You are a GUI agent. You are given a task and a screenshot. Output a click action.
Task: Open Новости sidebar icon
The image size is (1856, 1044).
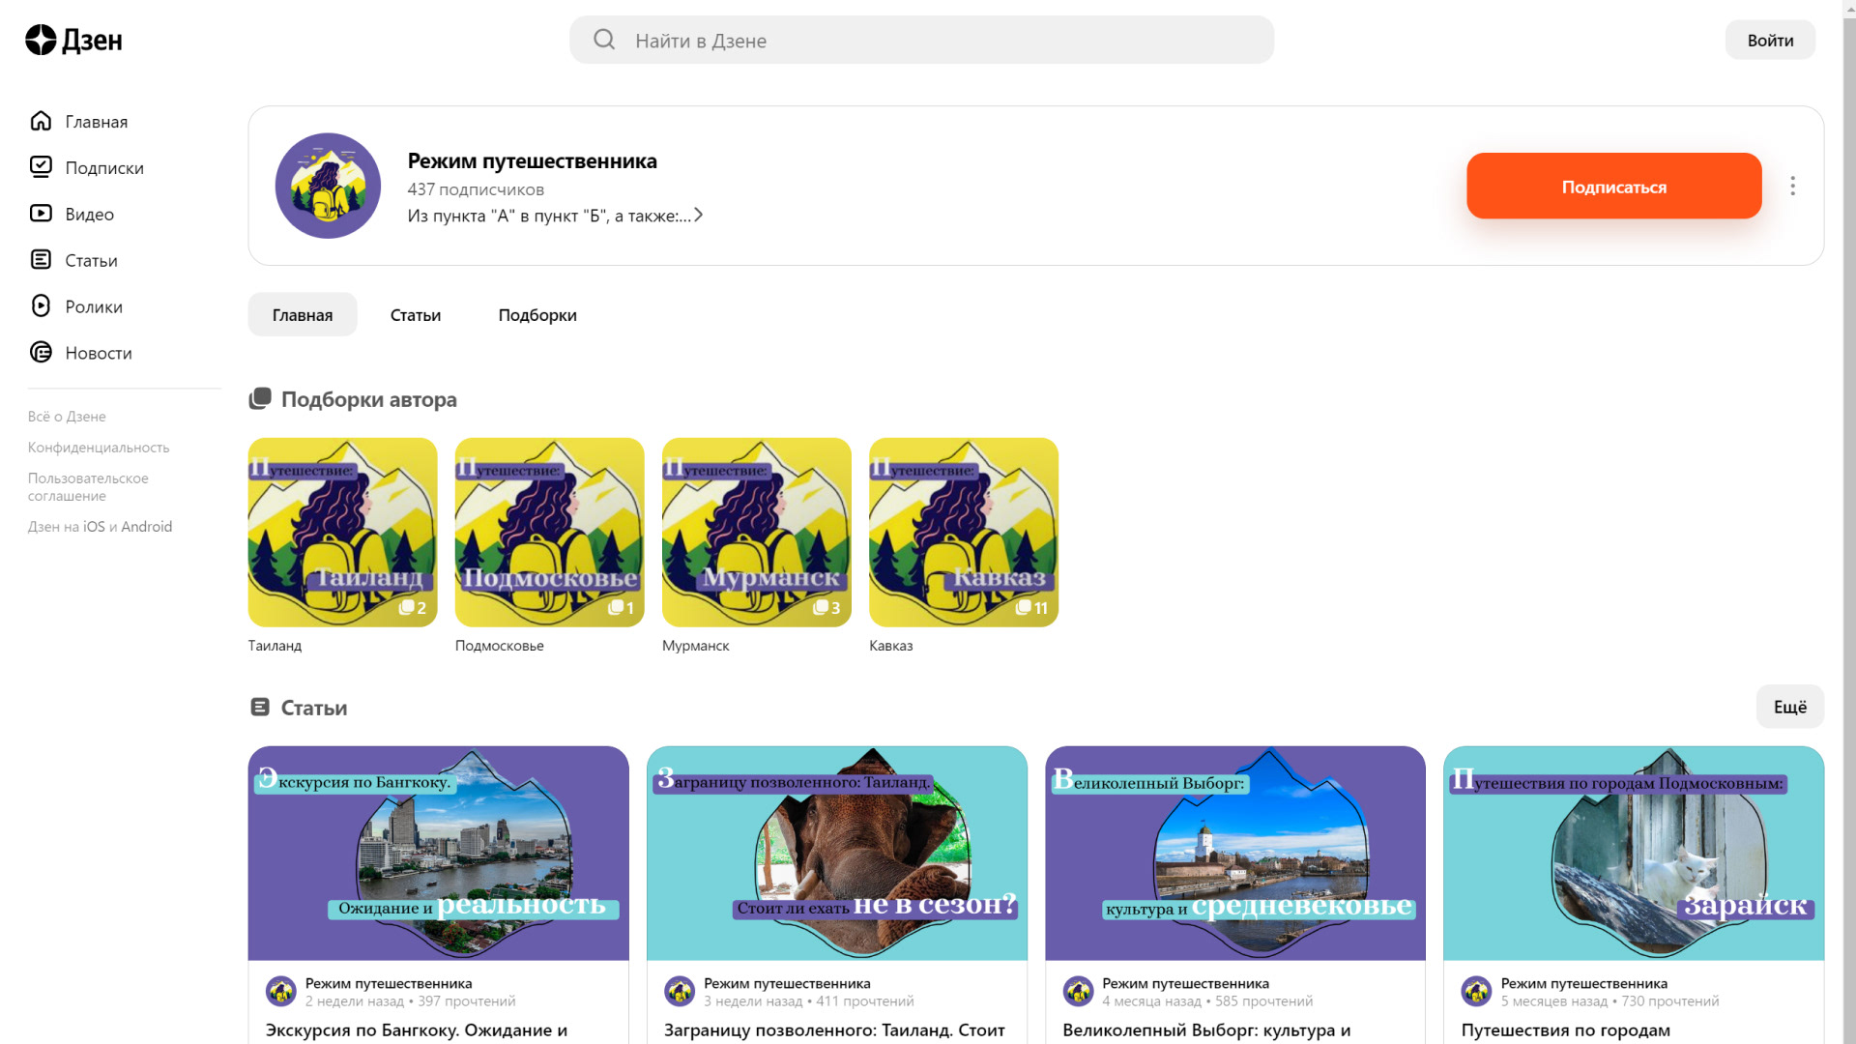(41, 353)
